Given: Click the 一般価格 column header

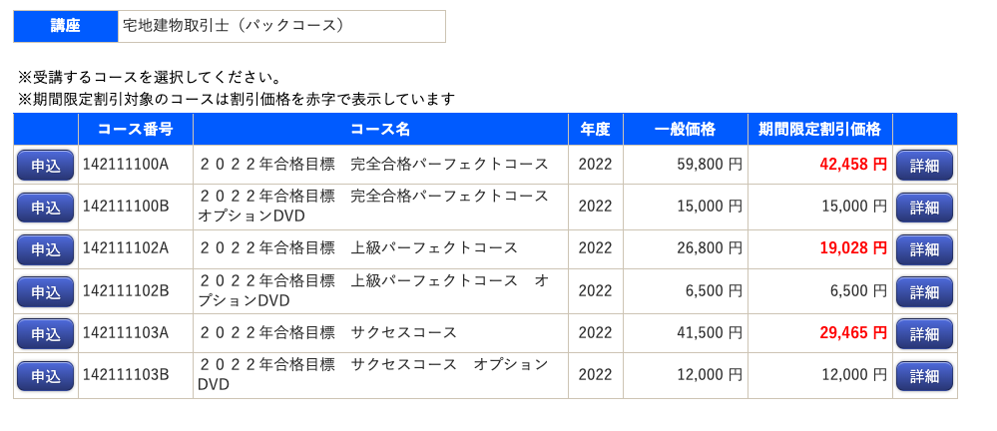Looking at the screenshot, I should pyautogui.click(x=686, y=130).
